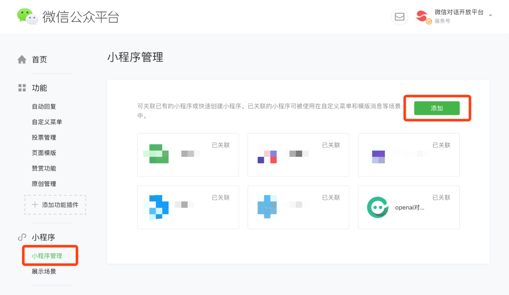
Task: Select 赞赏功能 in the sidebar
Action: click(x=44, y=168)
